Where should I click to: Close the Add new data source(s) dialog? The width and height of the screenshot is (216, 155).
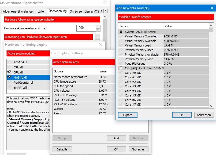tap(212, 8)
